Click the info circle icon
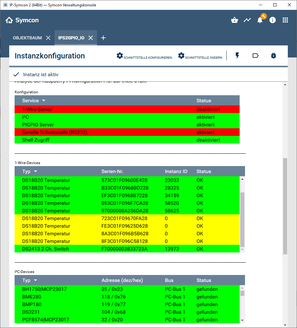297x328 pixels. tap(273, 20)
